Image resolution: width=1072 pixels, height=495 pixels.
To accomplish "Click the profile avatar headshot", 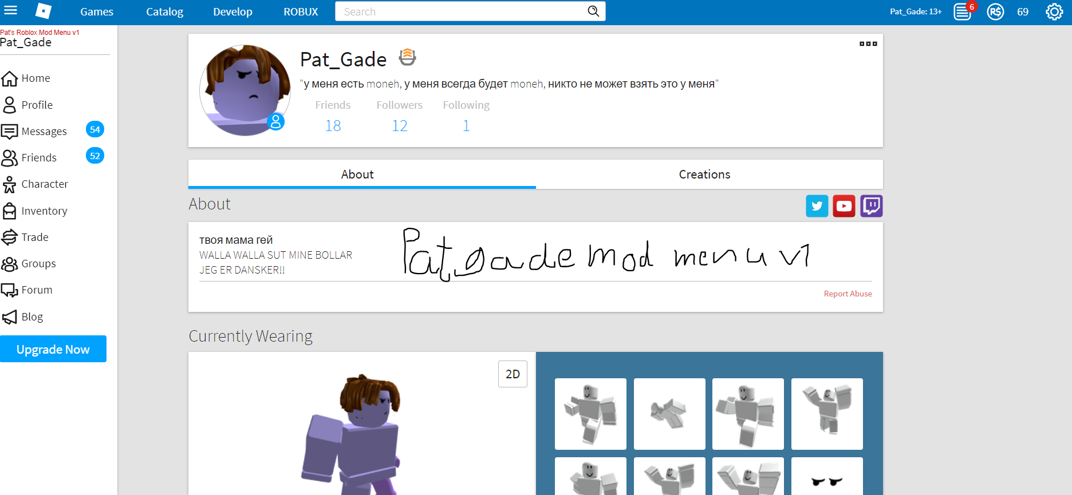I will (x=245, y=90).
